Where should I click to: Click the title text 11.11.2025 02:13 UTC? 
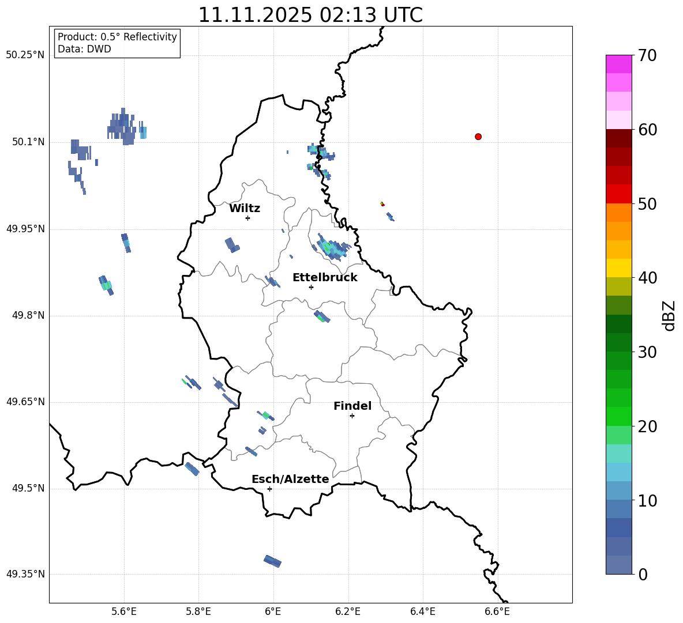(x=310, y=15)
